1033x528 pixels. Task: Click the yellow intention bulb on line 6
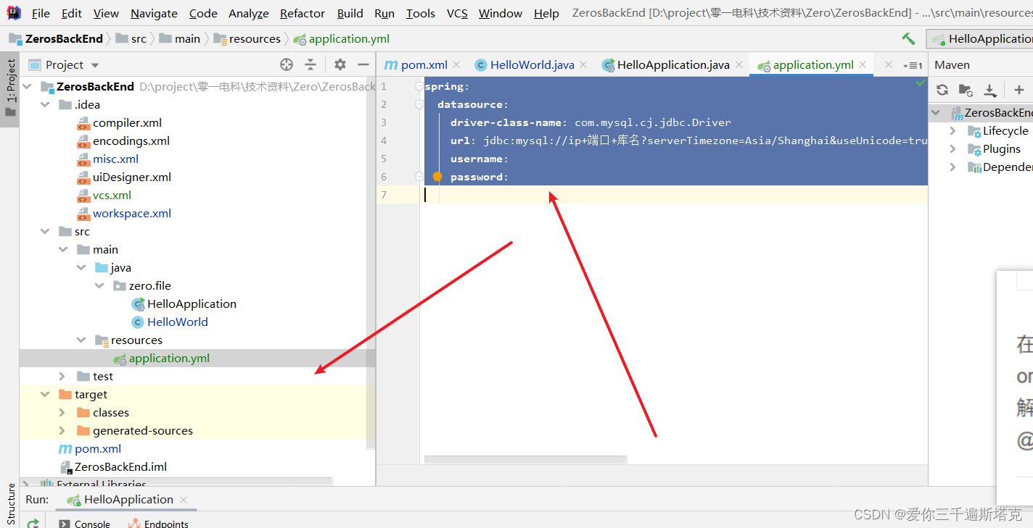tap(437, 177)
